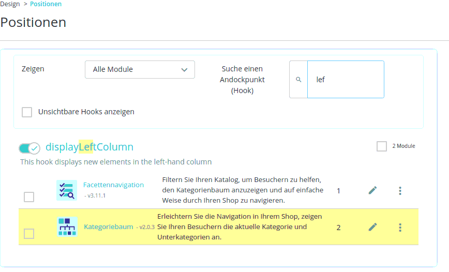Screen dimensions: 449x272
Task: Click position number 2 of Kategoriebaum
Action: coord(338,228)
